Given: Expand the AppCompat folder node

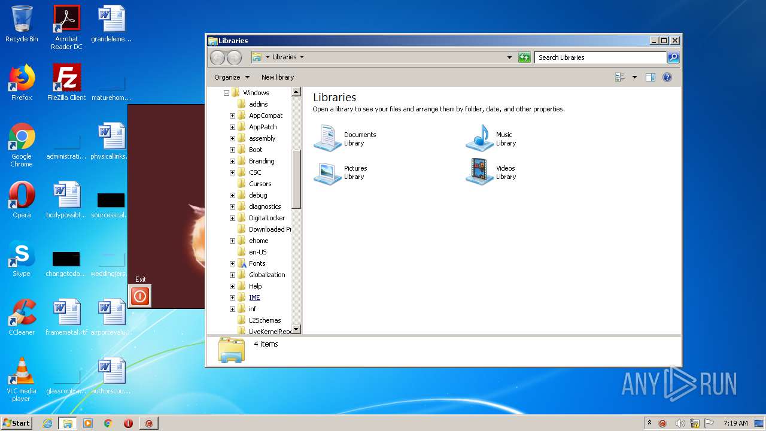Looking at the screenshot, I should 232,116.
